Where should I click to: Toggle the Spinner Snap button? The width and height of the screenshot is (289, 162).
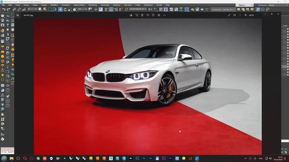(121, 9)
